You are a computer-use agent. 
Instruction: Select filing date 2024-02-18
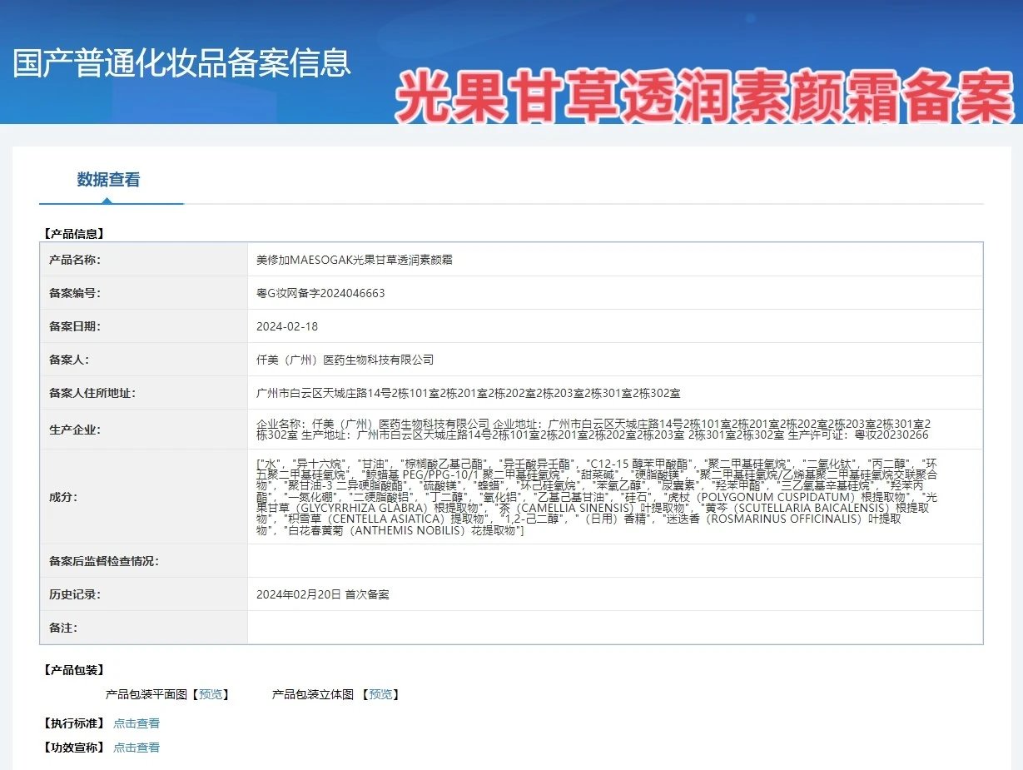287,326
